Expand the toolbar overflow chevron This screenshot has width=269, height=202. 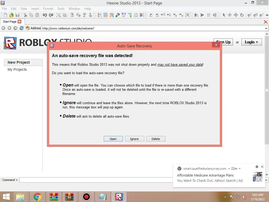pos(267,15)
